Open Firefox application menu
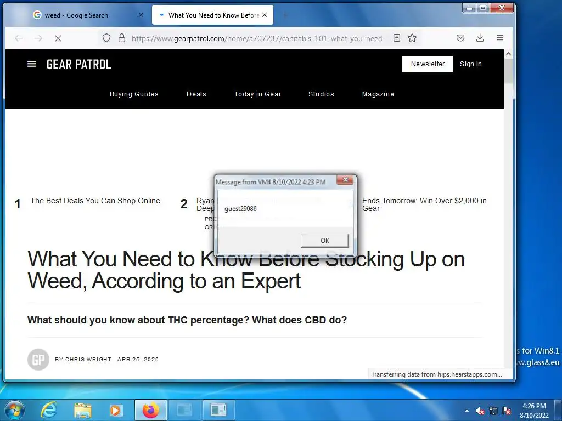Screen dimensions: 562x421 [x=500, y=38]
